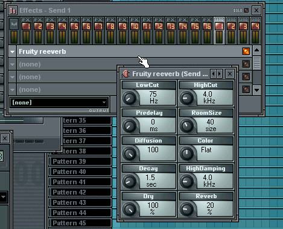
Task: Click the LowCut knob
Action: pyautogui.click(x=129, y=98)
